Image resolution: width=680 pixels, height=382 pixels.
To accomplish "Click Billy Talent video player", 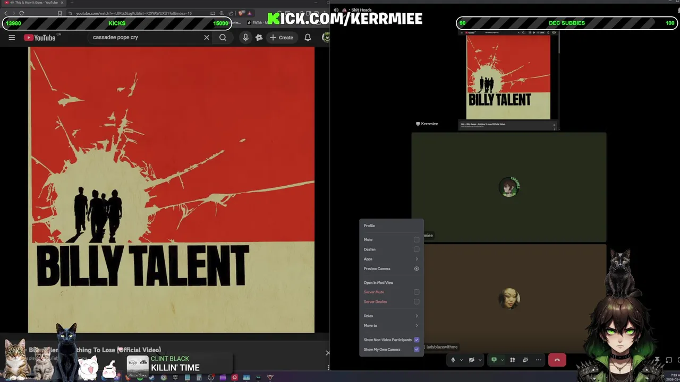I will click(172, 190).
